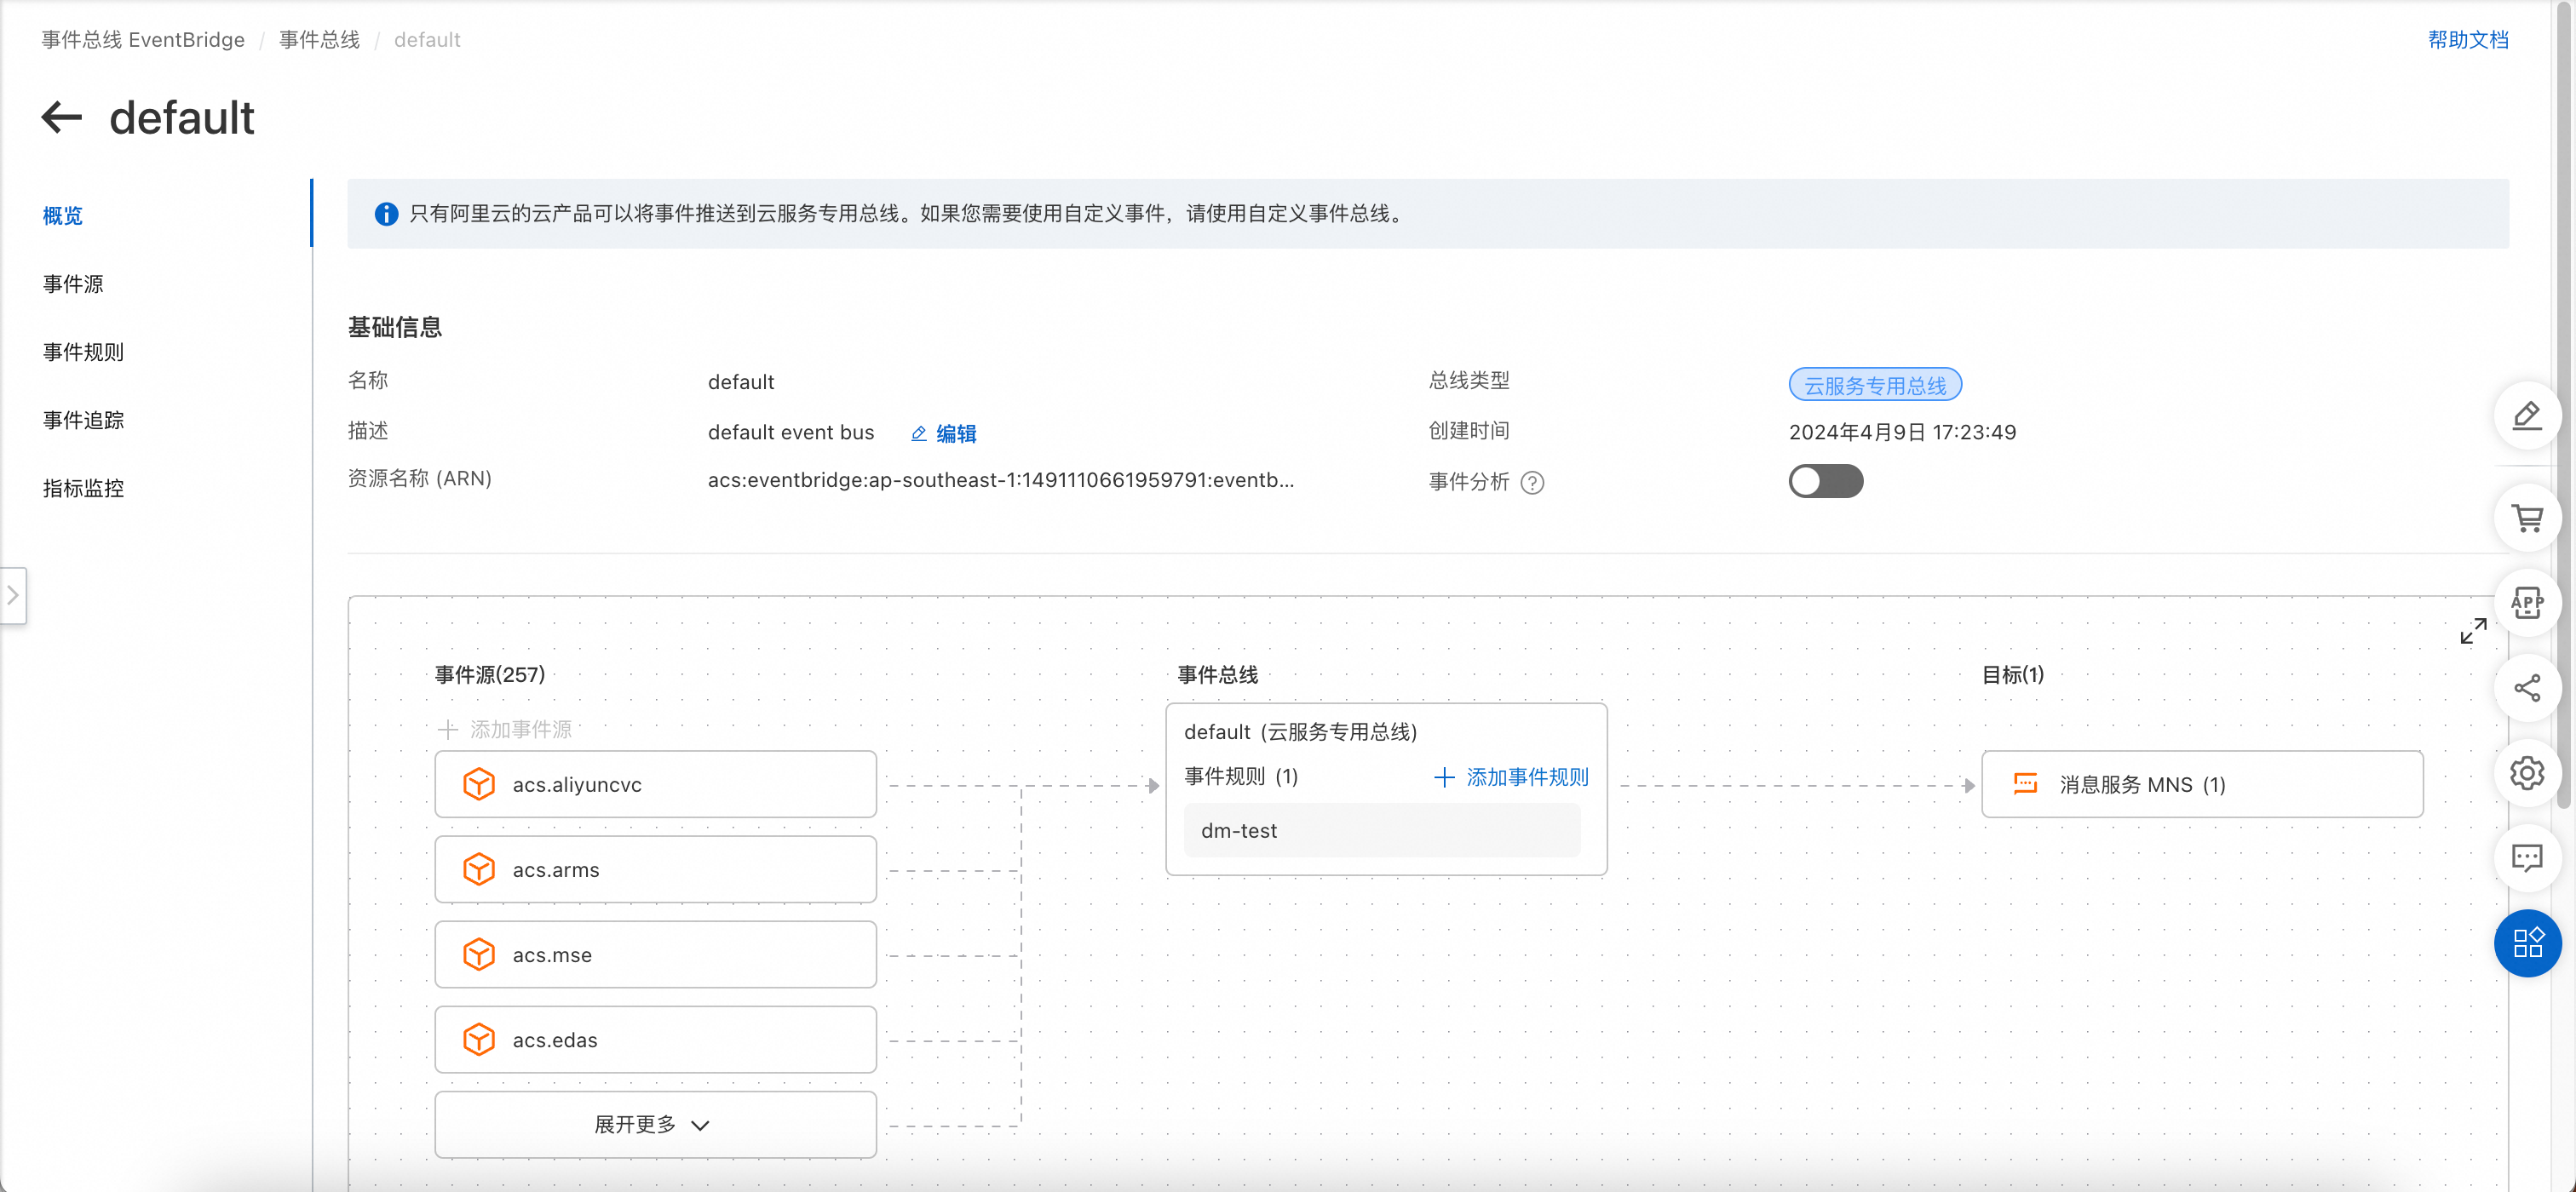Click the plus icon of 添加事件源
This screenshot has width=2576, height=1192.
coord(448,731)
